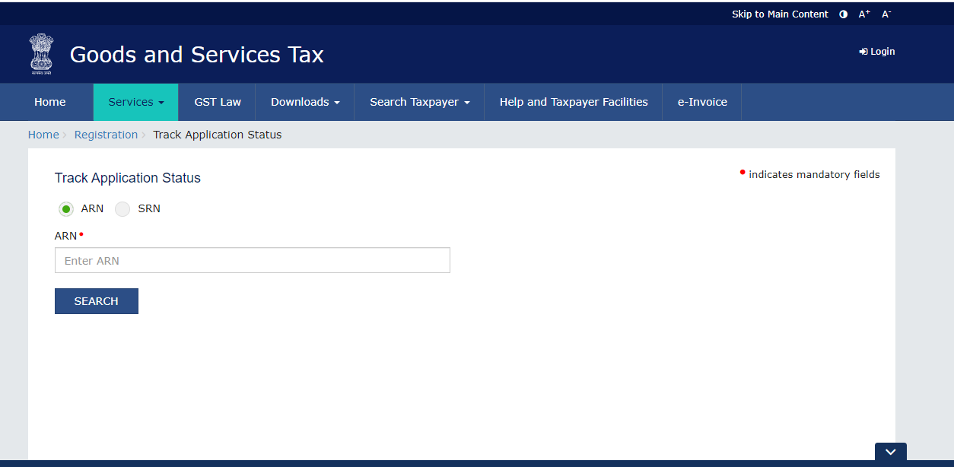This screenshot has width=954, height=467.
Task: Open Registration from the breadcrumb trail
Action: coord(106,134)
